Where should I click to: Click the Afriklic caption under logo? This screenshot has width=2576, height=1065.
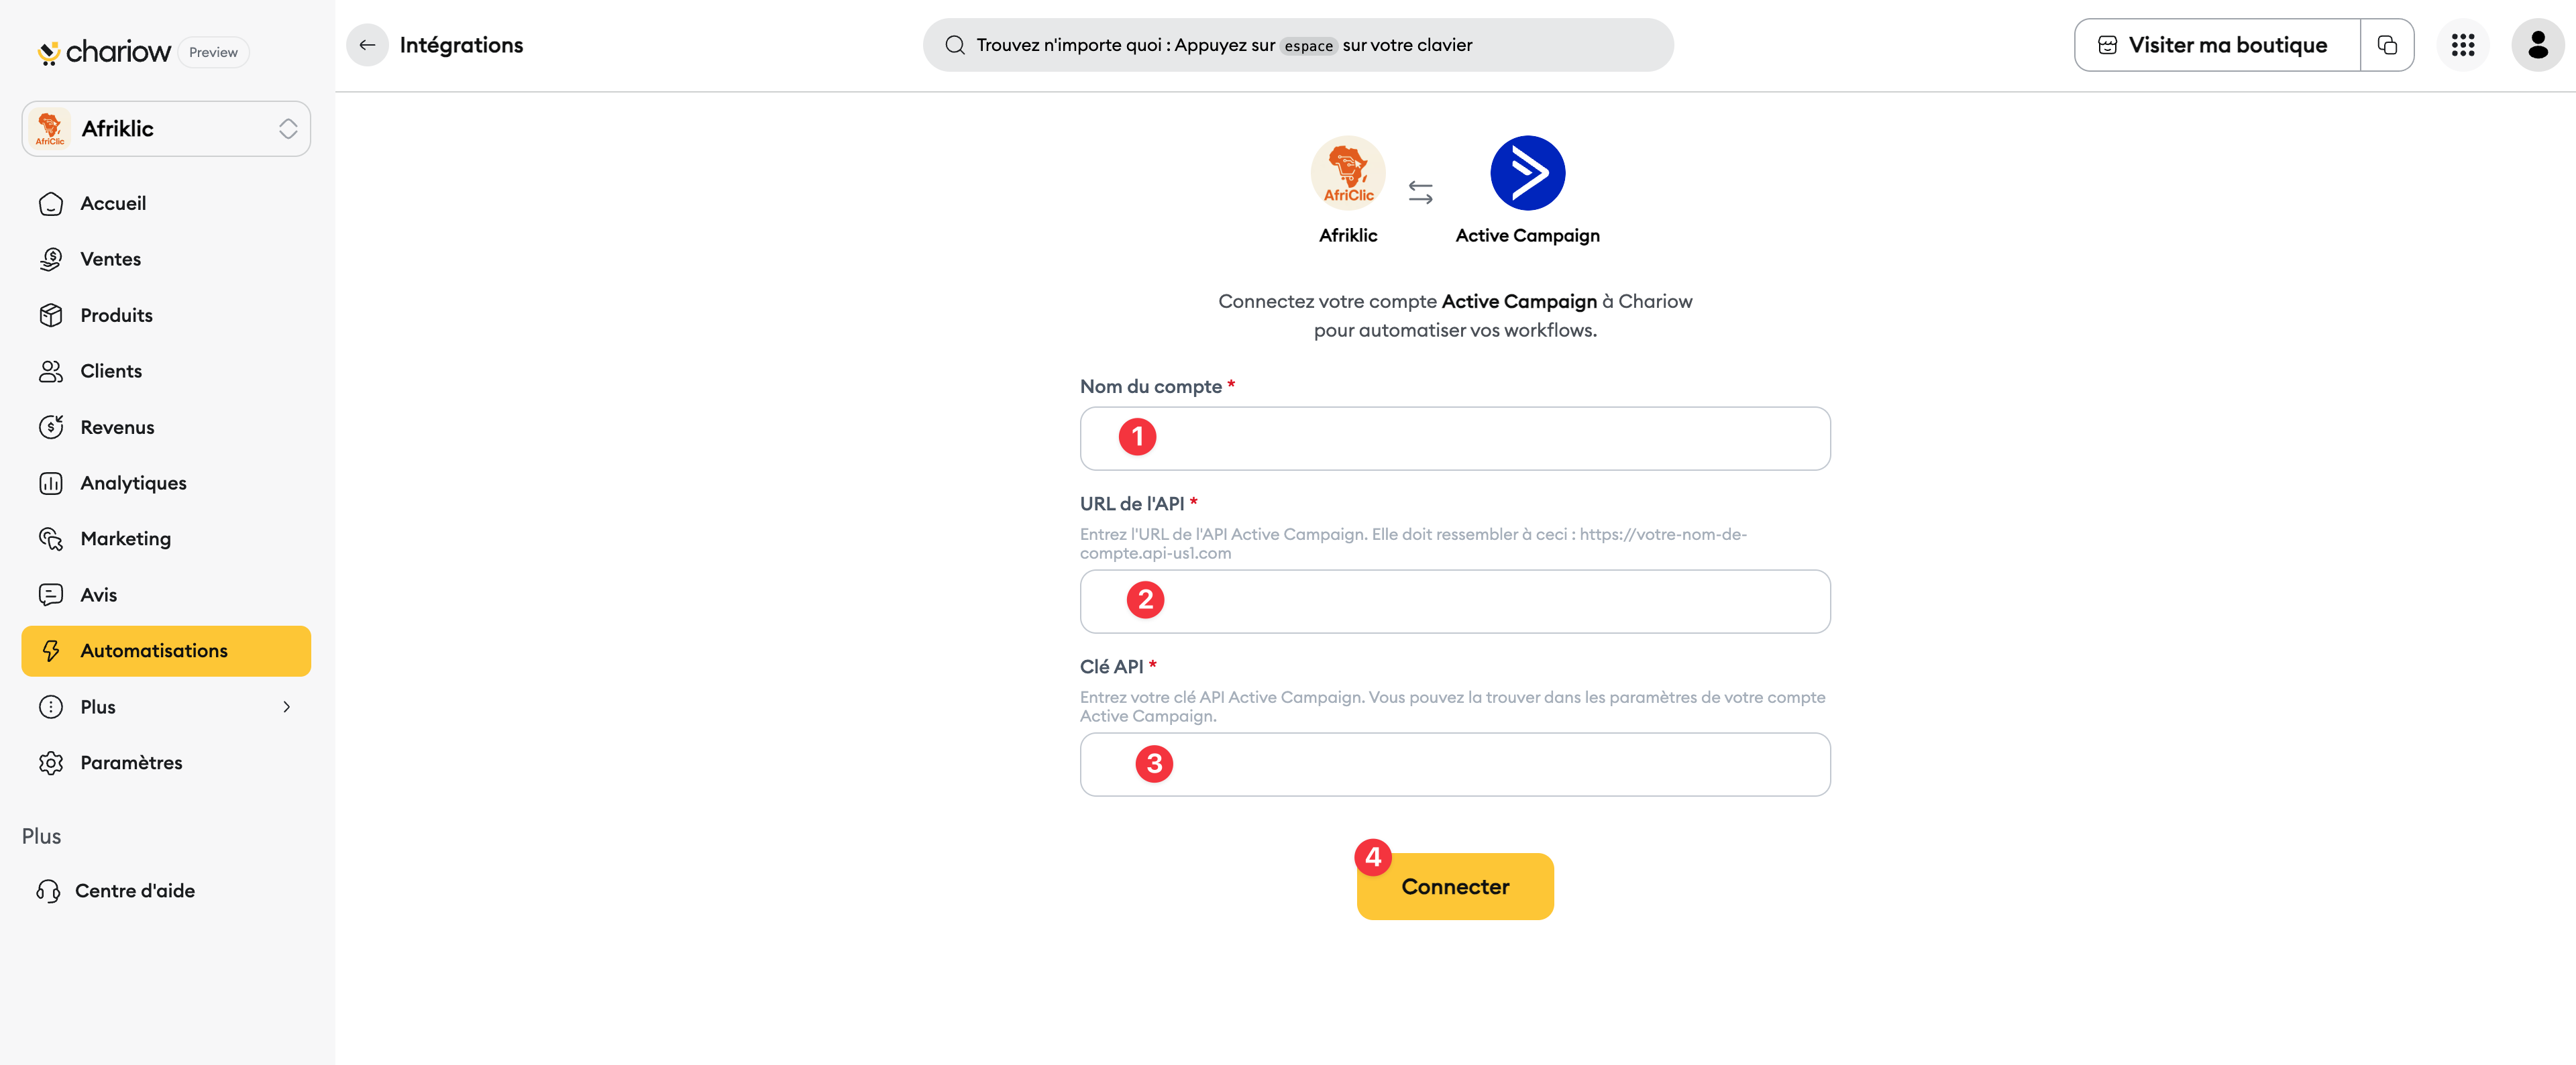coord(1348,235)
